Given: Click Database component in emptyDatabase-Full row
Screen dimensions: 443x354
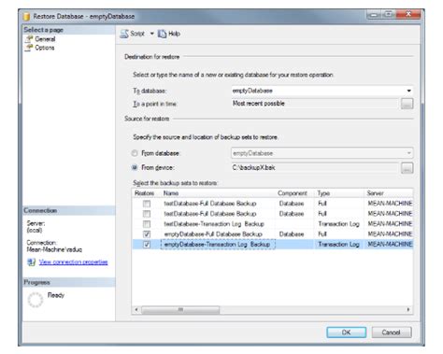Looking at the screenshot, I should pyautogui.click(x=292, y=234).
